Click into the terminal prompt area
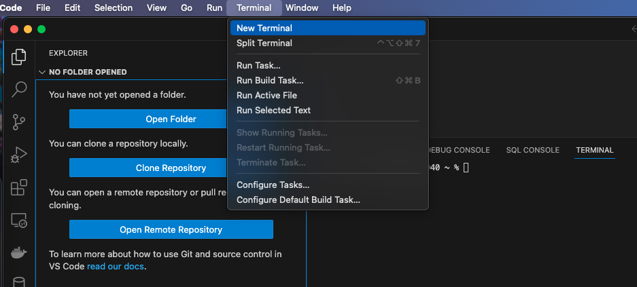The height and width of the screenshot is (287, 637). coord(530,204)
